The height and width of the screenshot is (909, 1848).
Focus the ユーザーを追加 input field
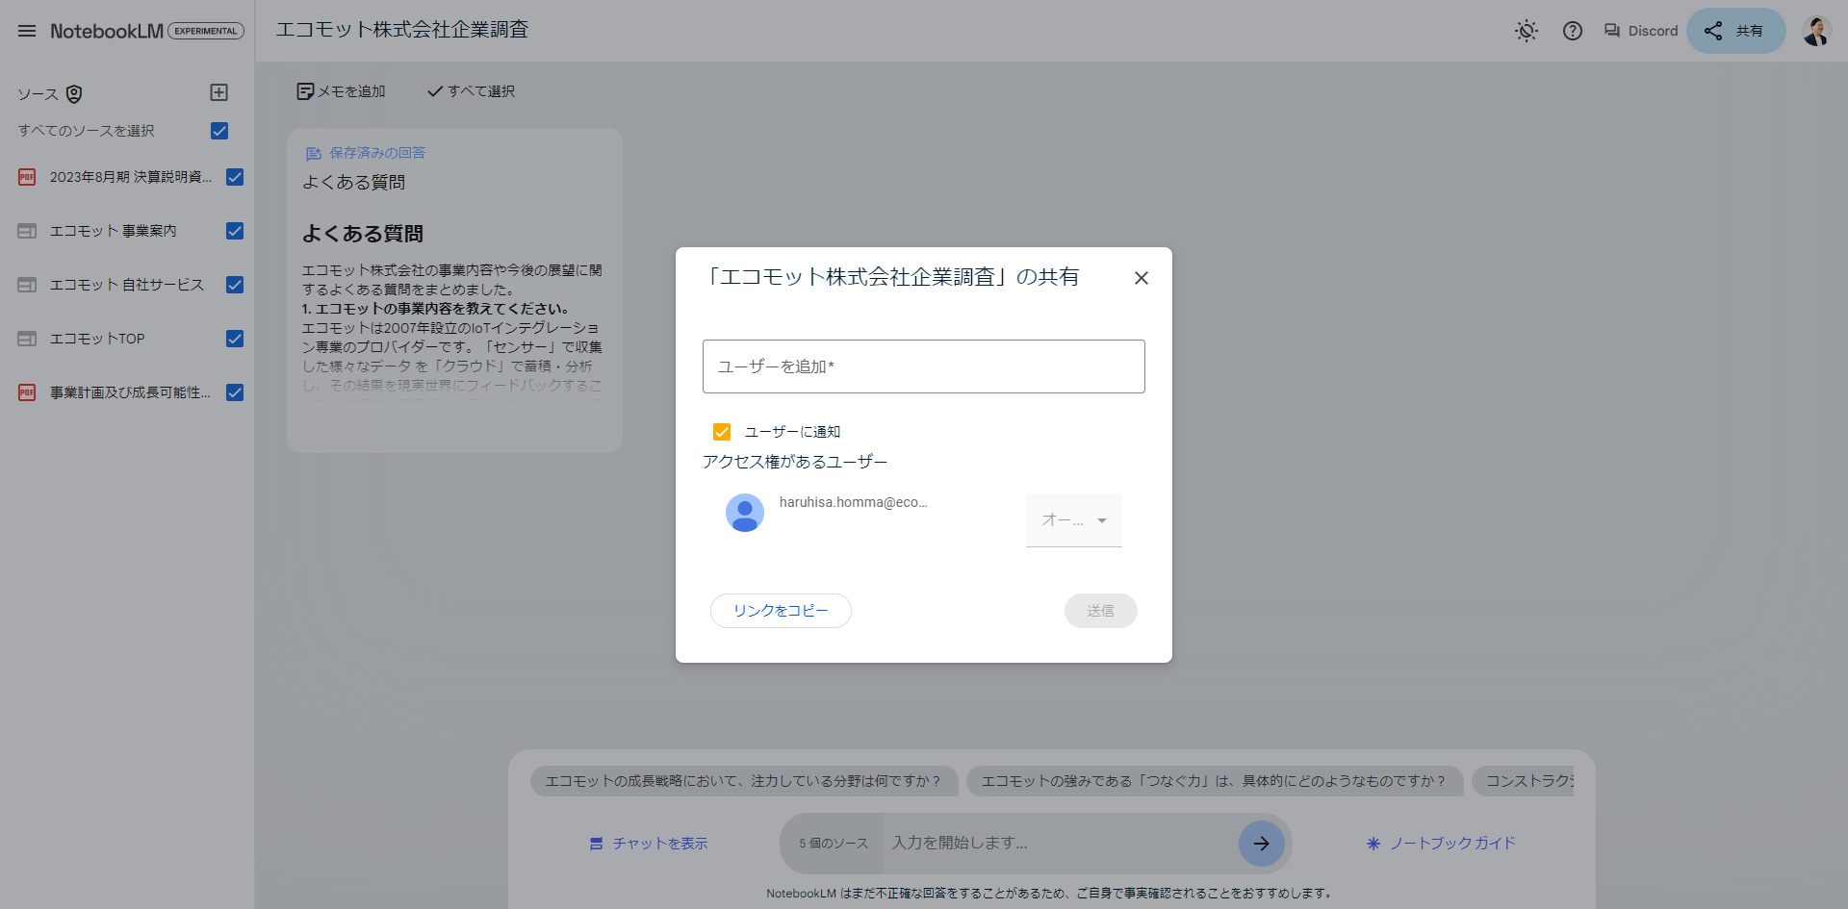coord(924,366)
